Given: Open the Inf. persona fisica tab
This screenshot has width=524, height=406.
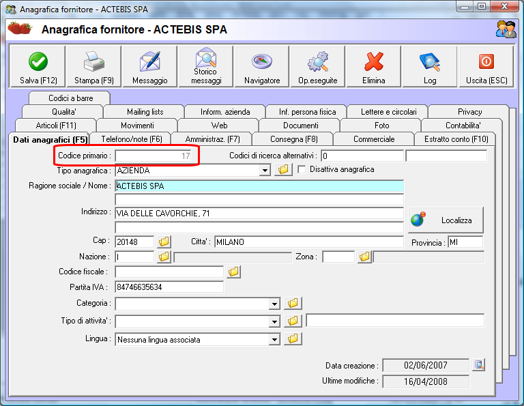Looking at the screenshot, I should [308, 112].
